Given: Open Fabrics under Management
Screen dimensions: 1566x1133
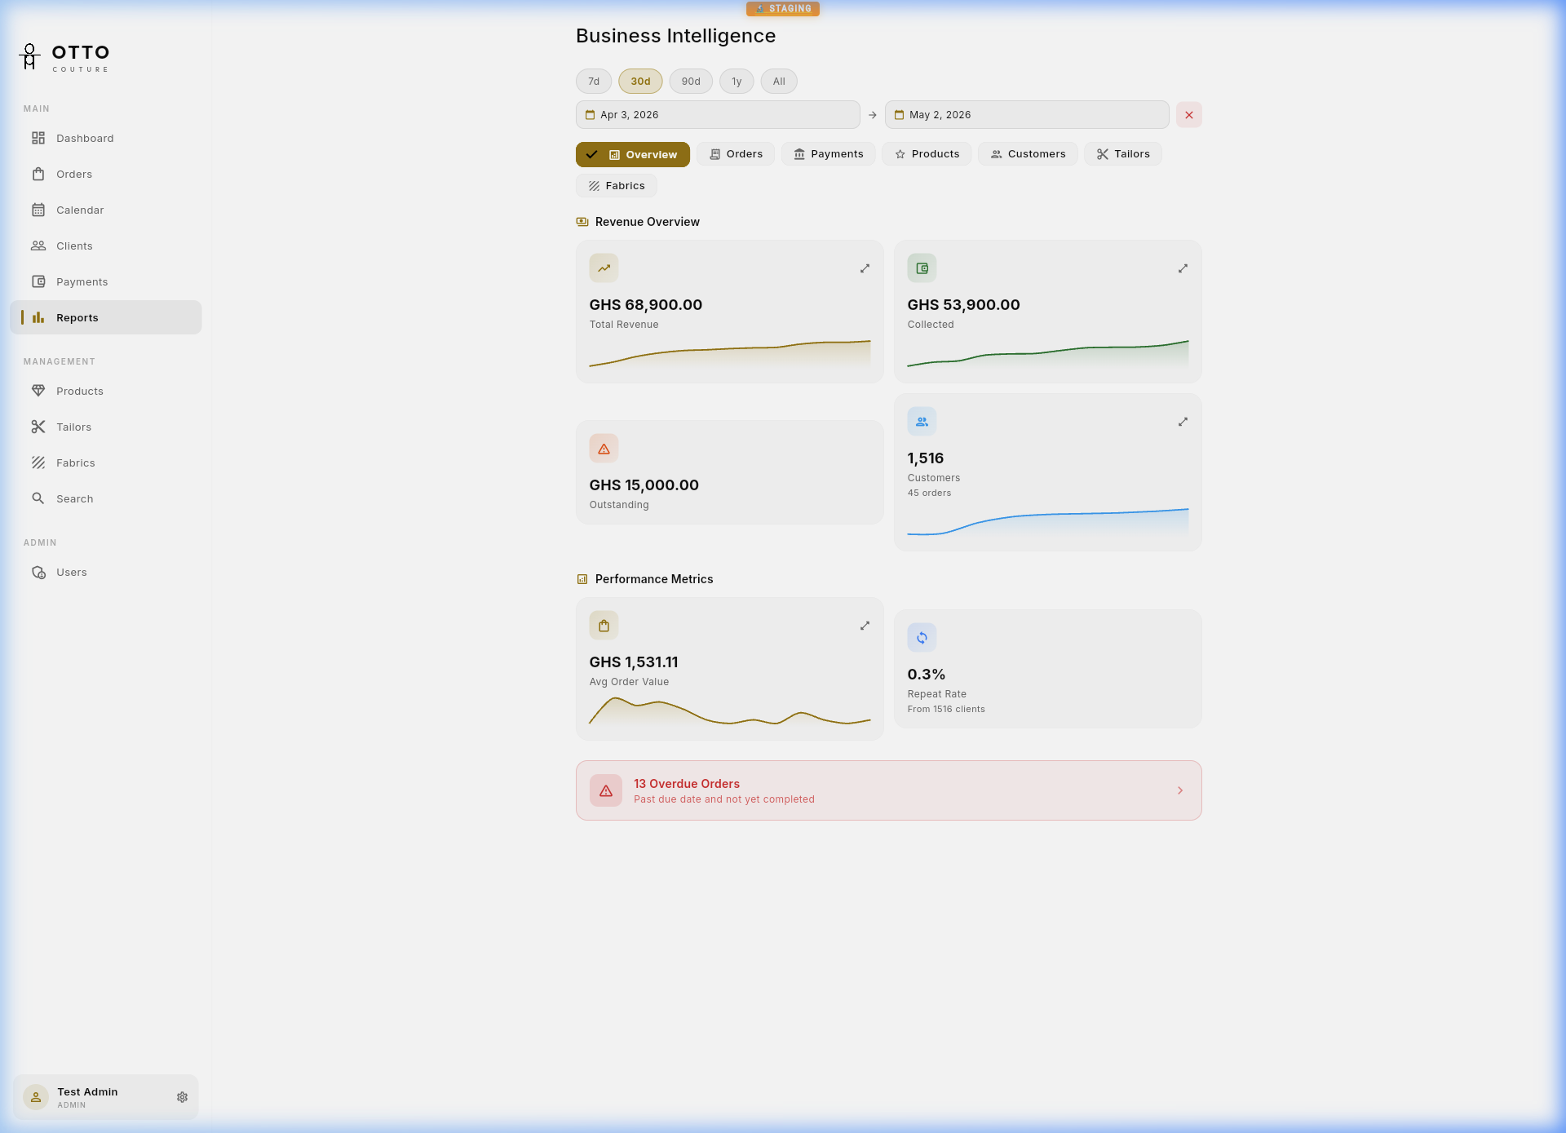Looking at the screenshot, I should coord(105,462).
